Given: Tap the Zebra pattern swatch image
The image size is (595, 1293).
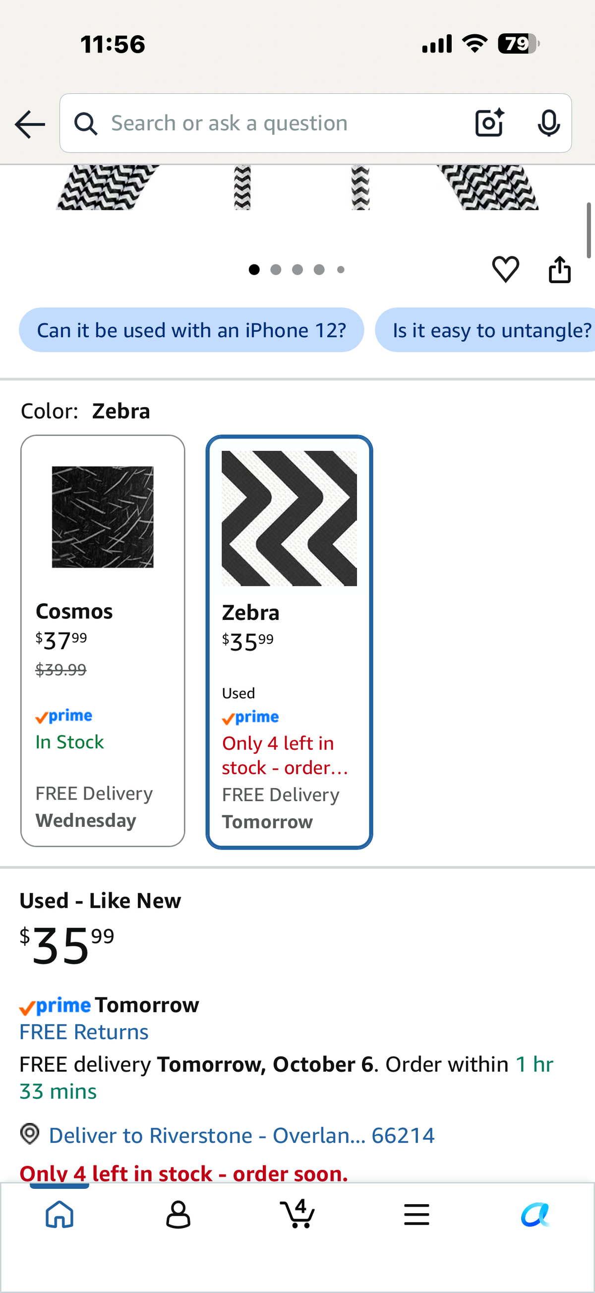Looking at the screenshot, I should click(x=290, y=518).
